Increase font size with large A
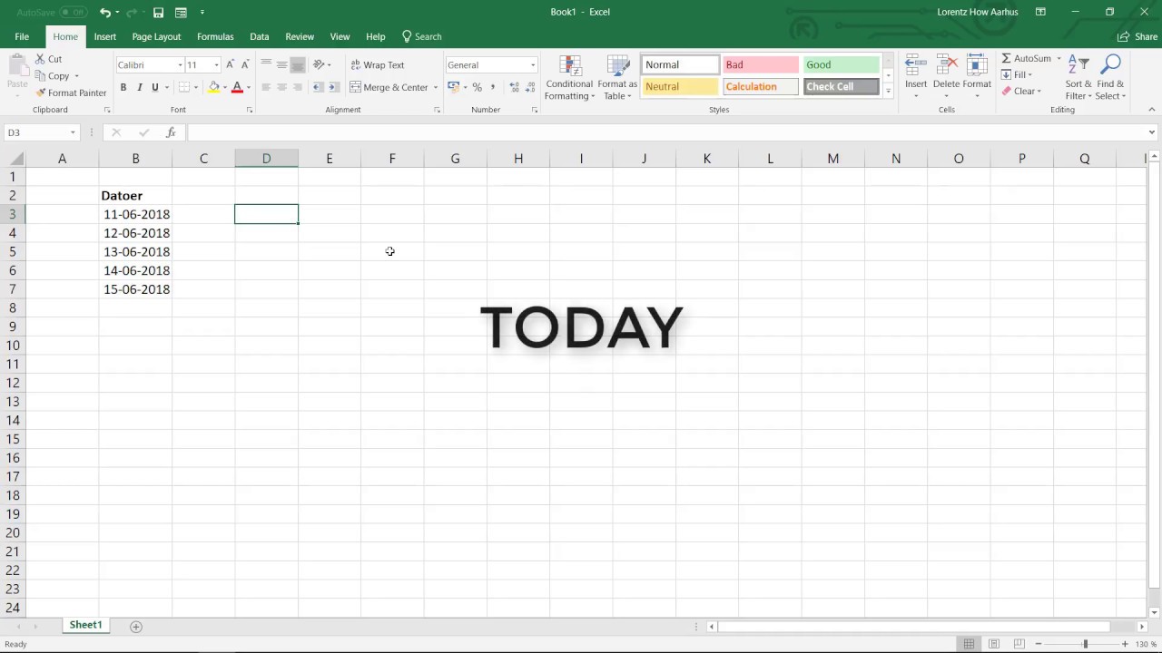 point(230,65)
